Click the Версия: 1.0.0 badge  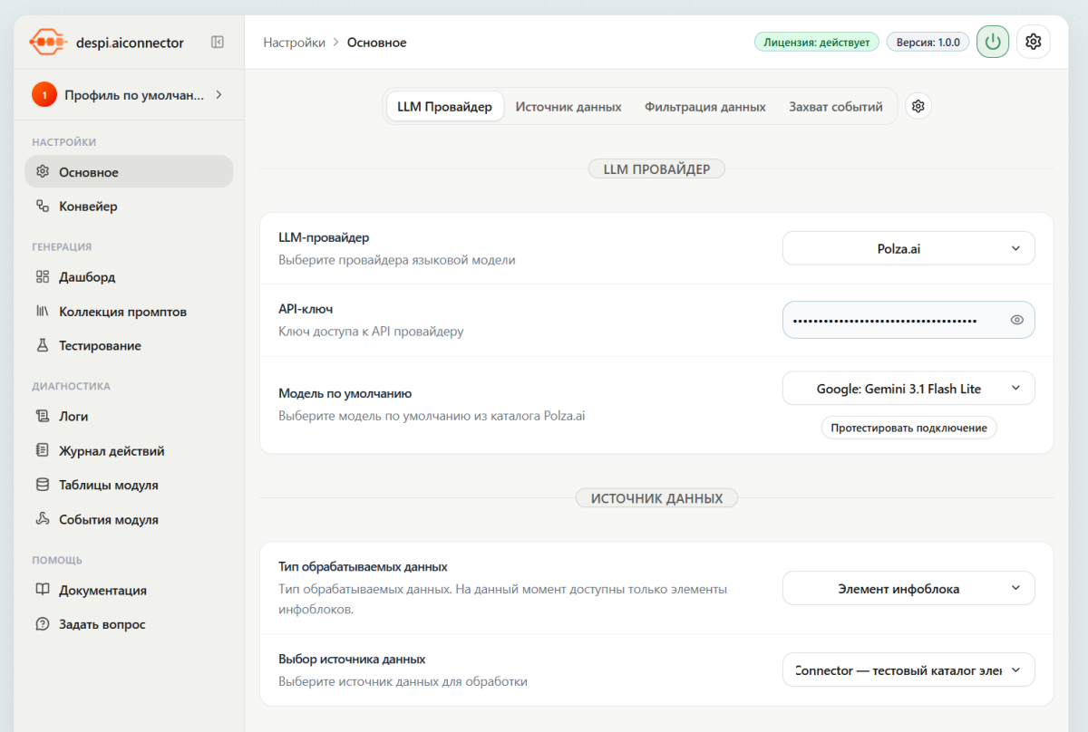pyautogui.click(x=928, y=42)
